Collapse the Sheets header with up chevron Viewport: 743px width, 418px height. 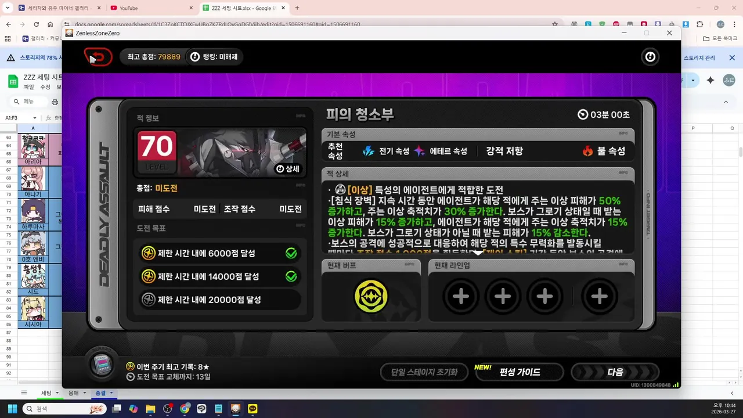tap(726, 102)
